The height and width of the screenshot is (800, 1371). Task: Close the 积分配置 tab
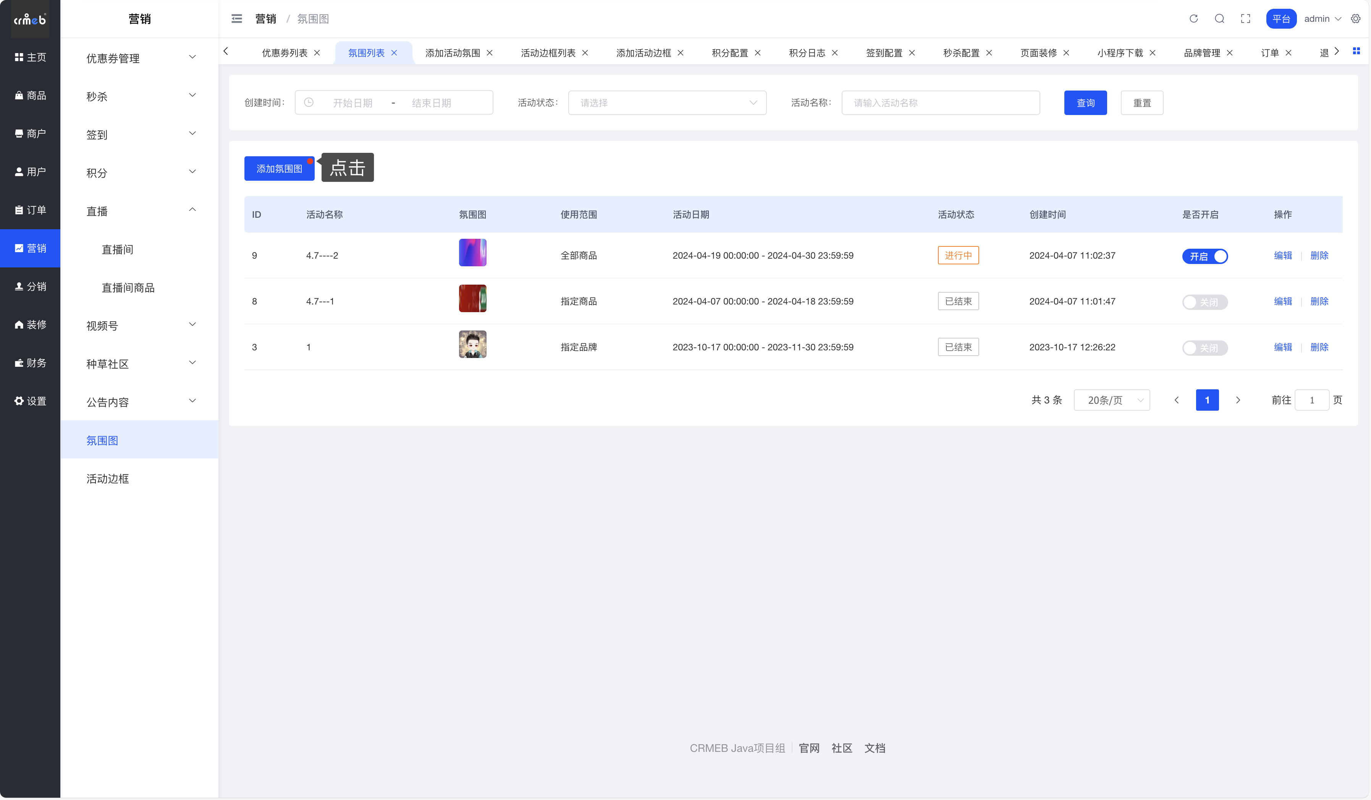(757, 53)
